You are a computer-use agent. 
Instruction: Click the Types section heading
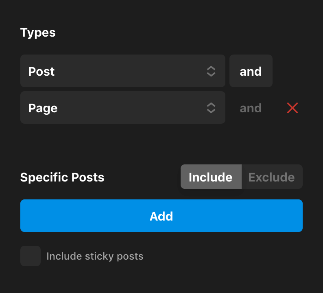point(38,33)
